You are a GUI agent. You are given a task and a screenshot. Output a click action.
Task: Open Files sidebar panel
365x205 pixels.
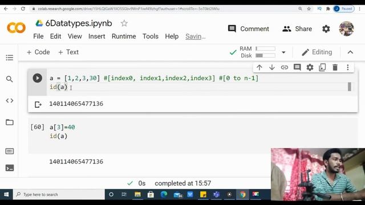pyautogui.click(x=10, y=122)
